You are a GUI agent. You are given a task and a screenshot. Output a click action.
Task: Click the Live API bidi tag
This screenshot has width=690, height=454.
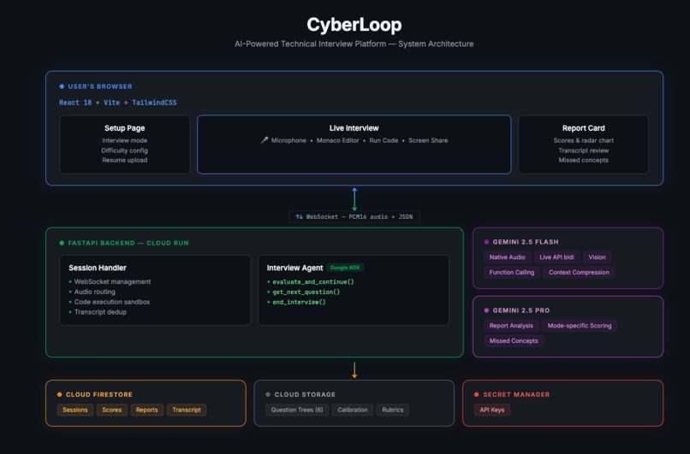pos(556,257)
